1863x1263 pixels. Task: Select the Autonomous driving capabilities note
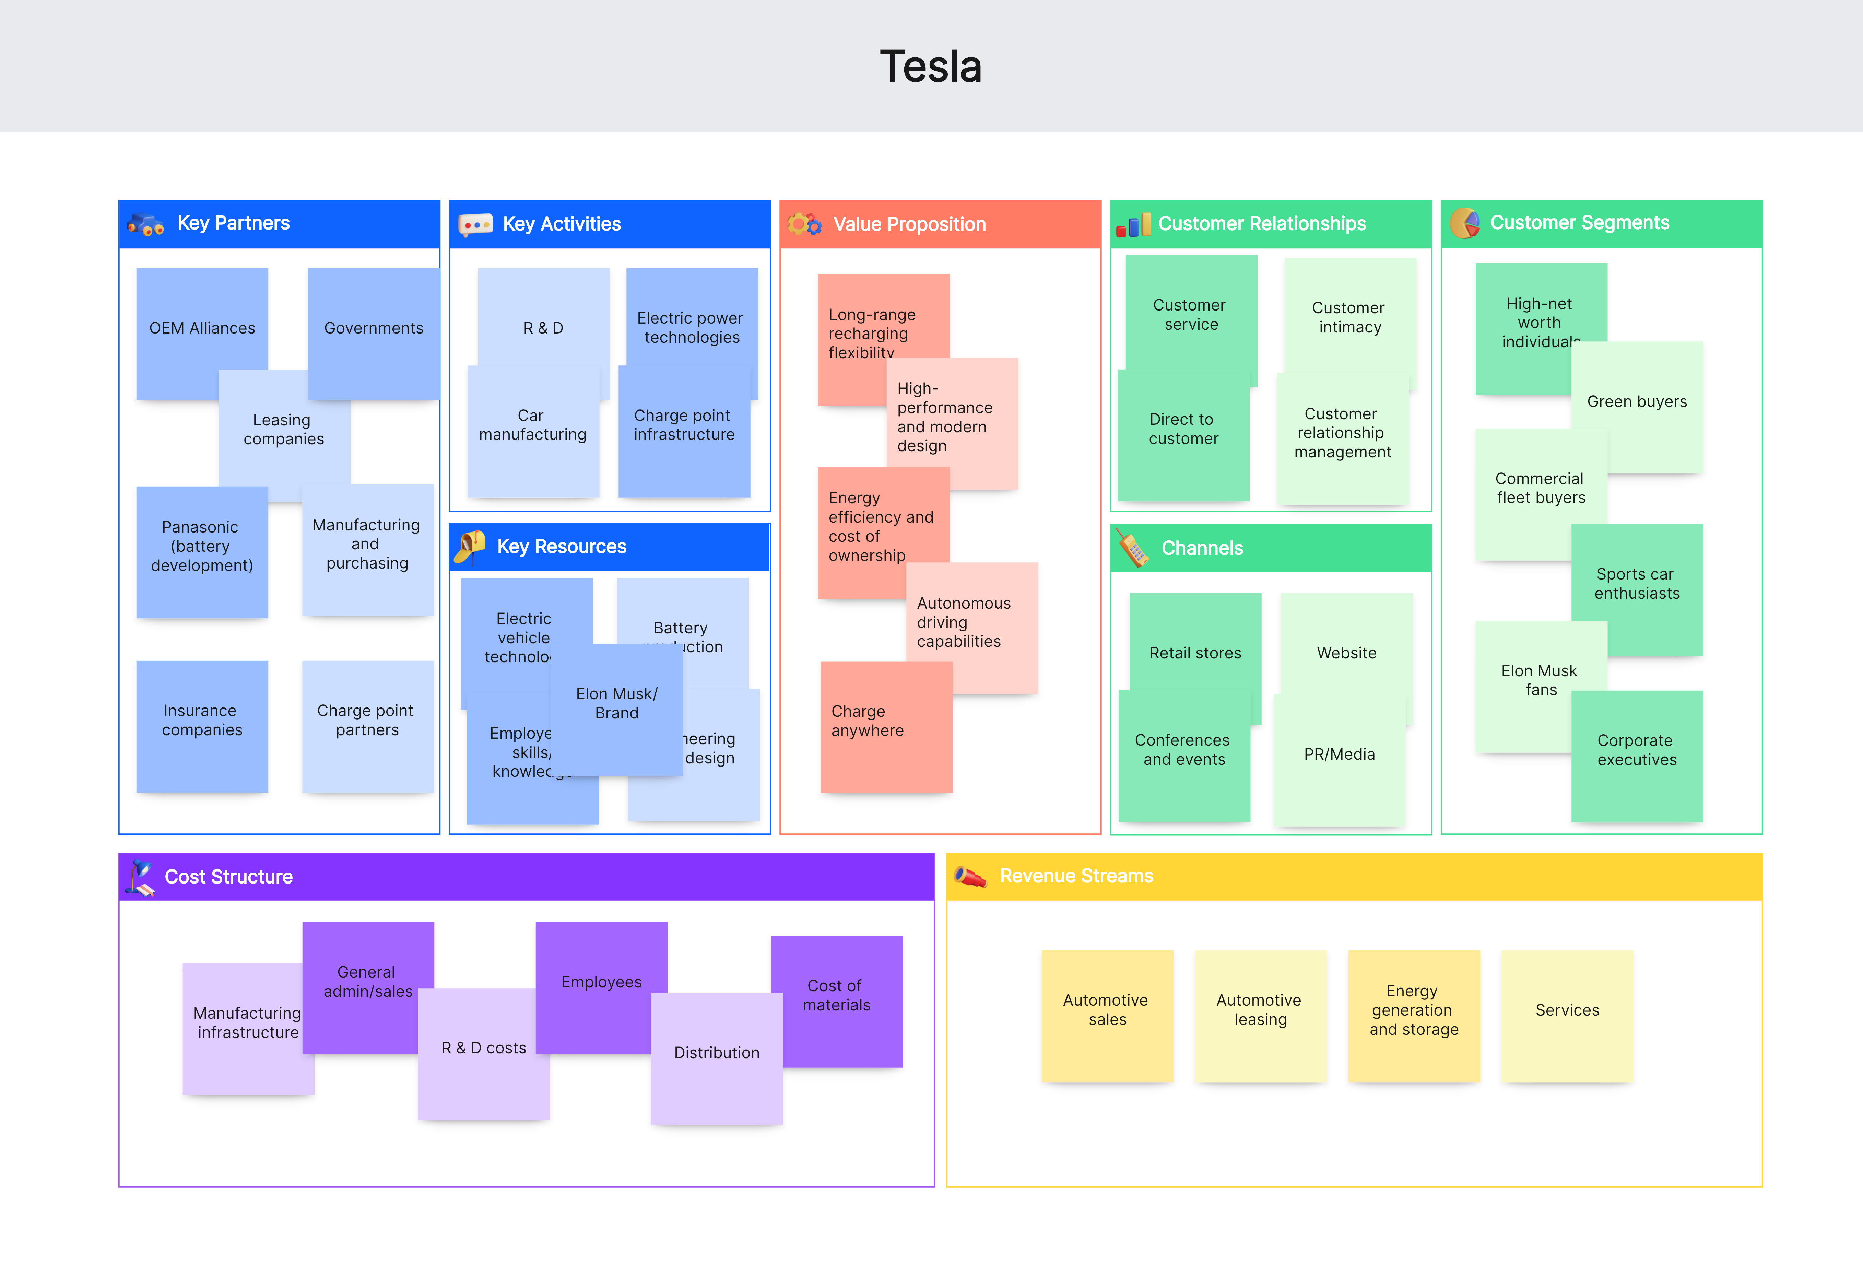pos(972,628)
